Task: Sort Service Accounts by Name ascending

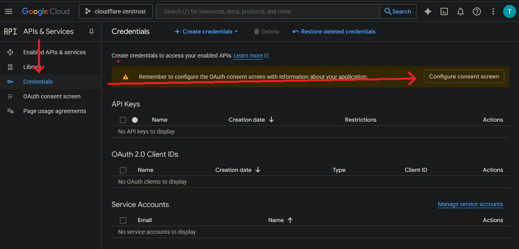Action: pos(281,220)
